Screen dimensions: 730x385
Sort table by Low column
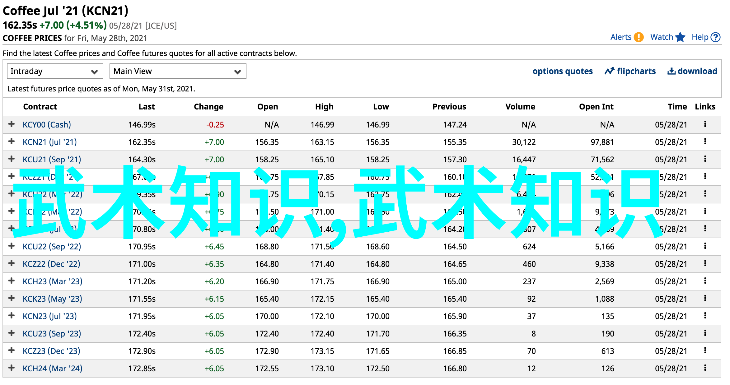point(381,107)
